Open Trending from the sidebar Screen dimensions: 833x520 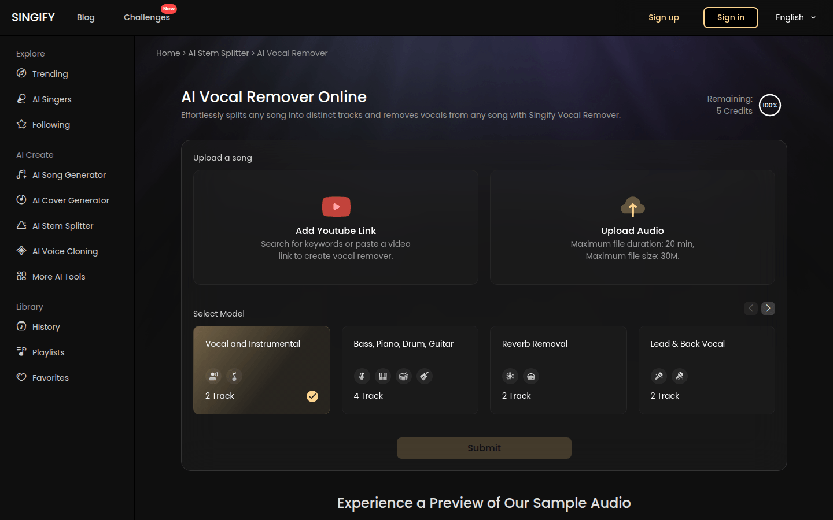pyautogui.click(x=50, y=74)
